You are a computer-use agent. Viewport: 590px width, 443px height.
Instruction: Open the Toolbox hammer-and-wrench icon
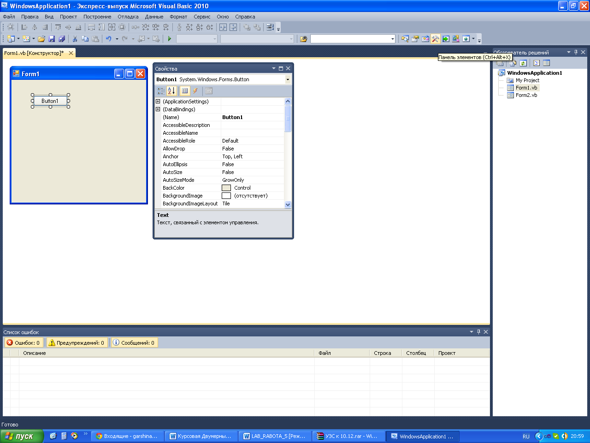[x=436, y=39]
